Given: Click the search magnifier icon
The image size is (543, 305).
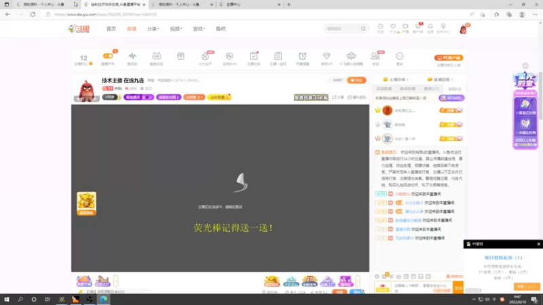Looking at the screenshot, I should pyautogui.click(x=363, y=28).
